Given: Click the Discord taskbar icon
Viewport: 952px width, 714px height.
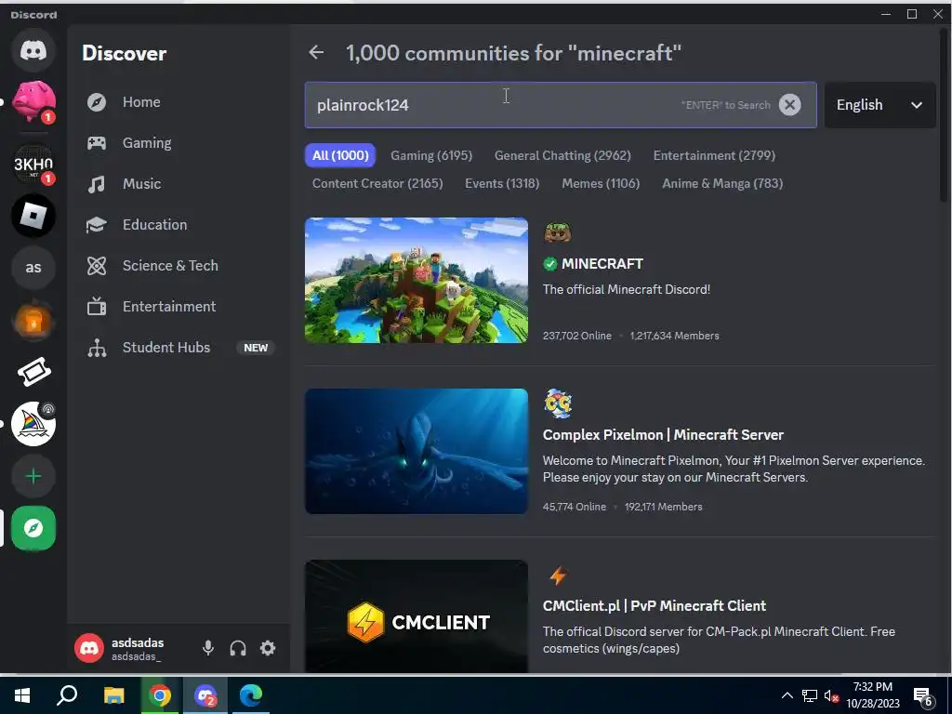Looking at the screenshot, I should (205, 695).
